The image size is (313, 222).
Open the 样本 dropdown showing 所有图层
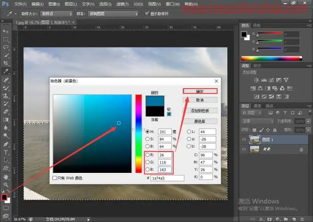pos(113,14)
